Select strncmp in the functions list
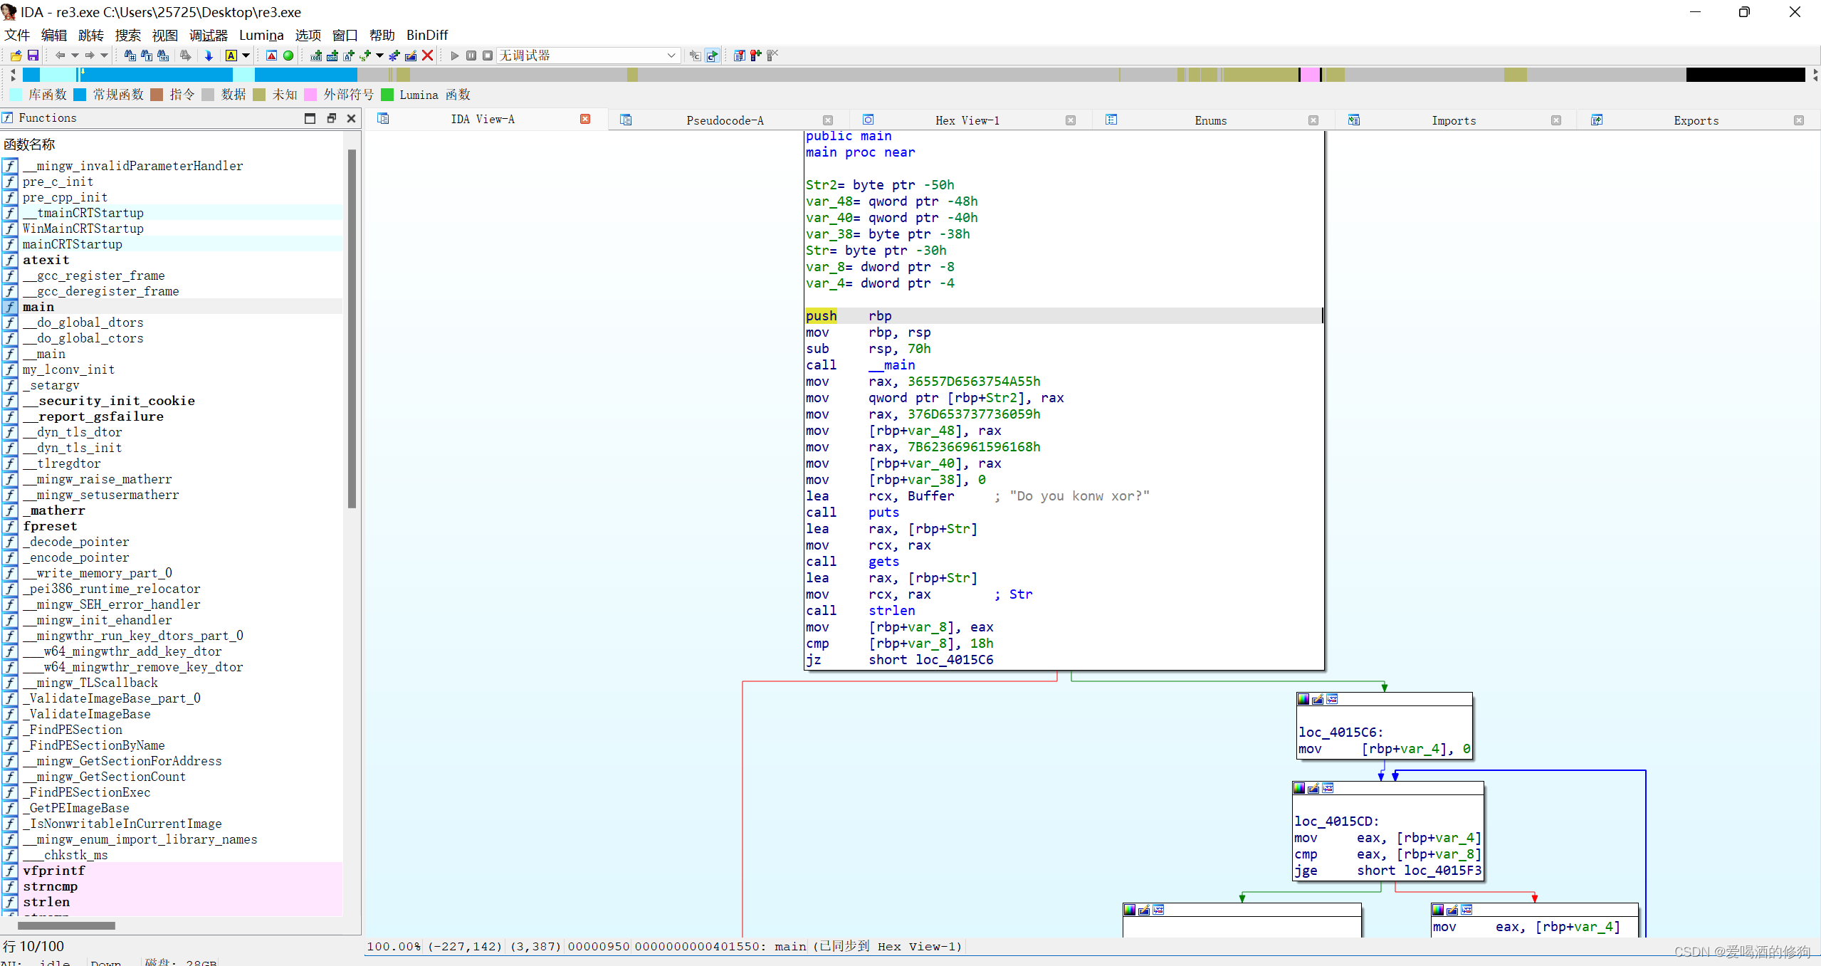Viewport: 1821px width, 966px height. click(x=50, y=886)
